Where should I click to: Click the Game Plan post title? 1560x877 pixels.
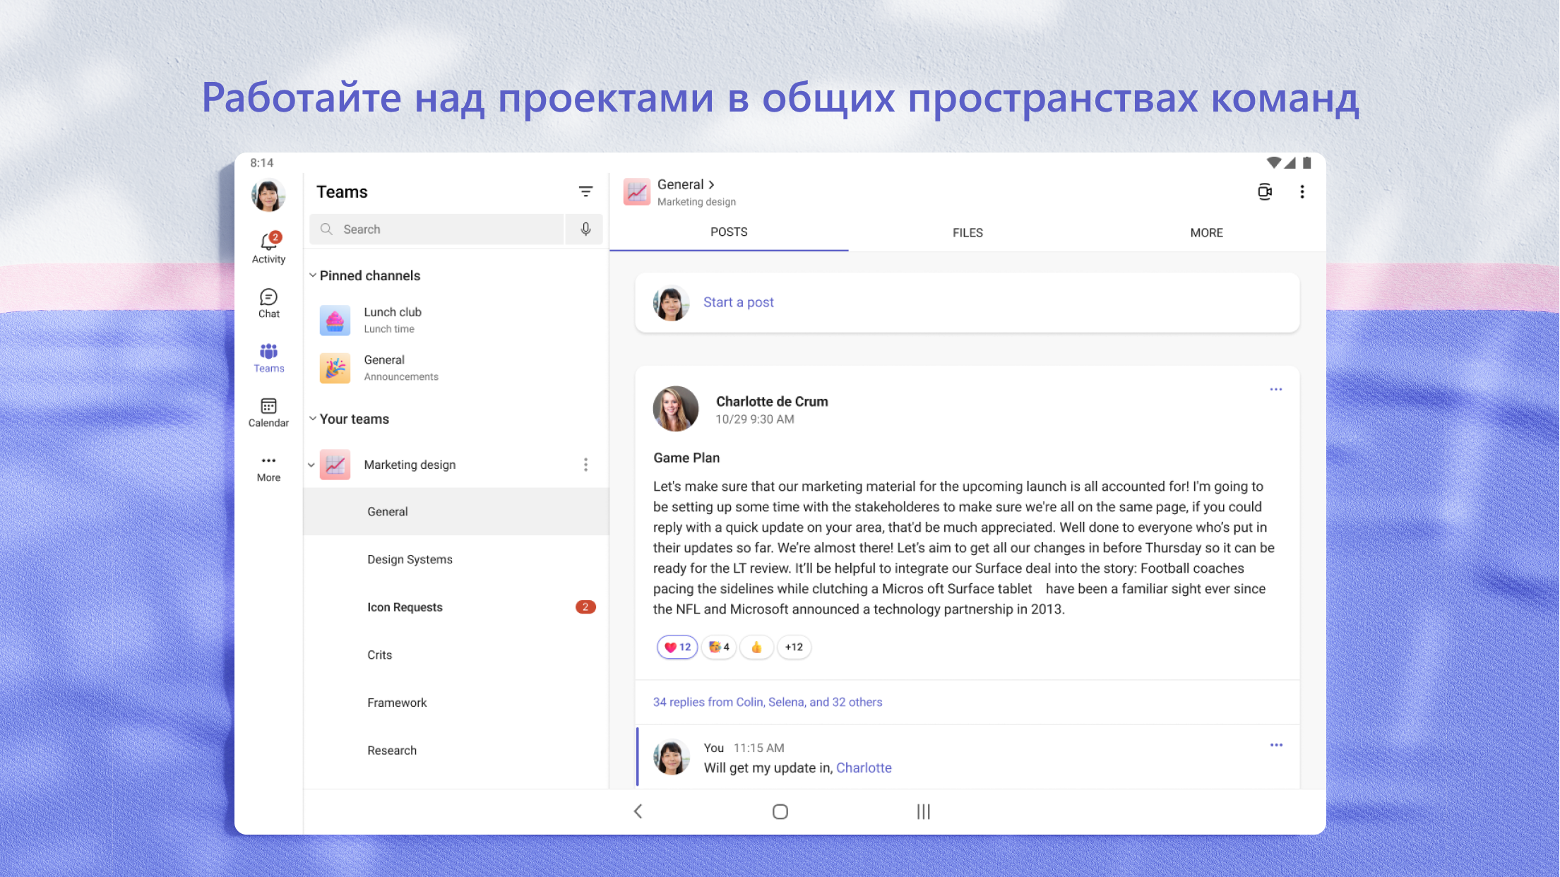point(686,458)
